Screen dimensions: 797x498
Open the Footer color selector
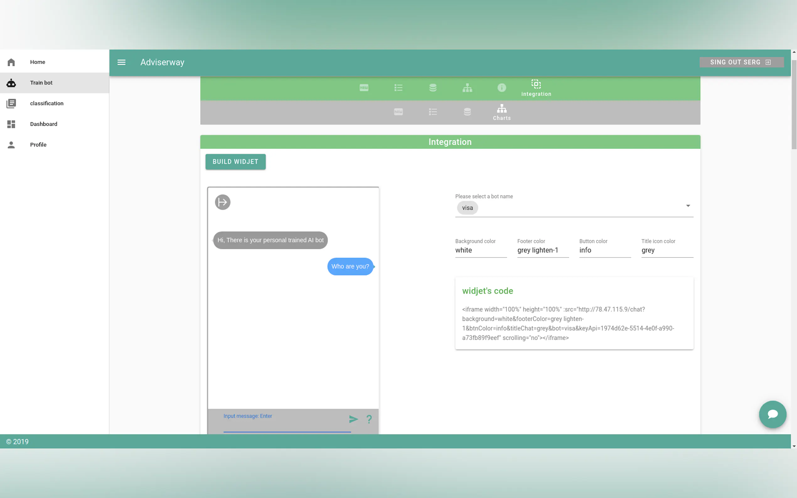tap(543, 250)
